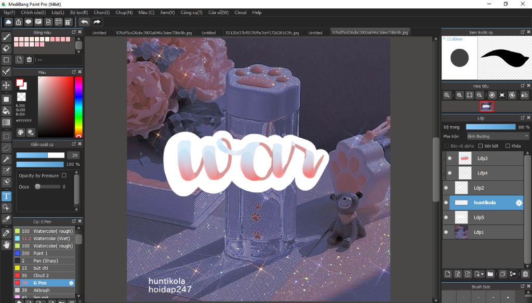Screen dimensions: 532x303
Task: Delete layer with trash icon in layer panel
Action: tap(525, 274)
